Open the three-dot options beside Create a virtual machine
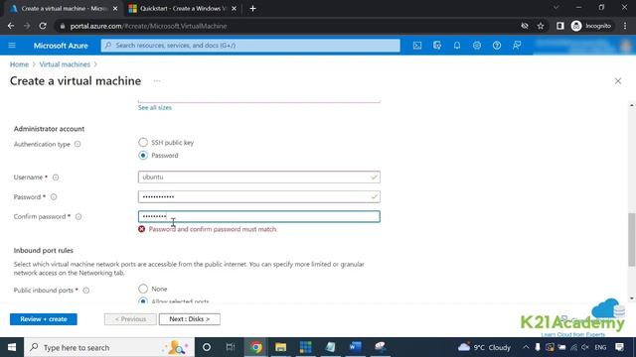This screenshot has height=357, width=636. point(157,81)
